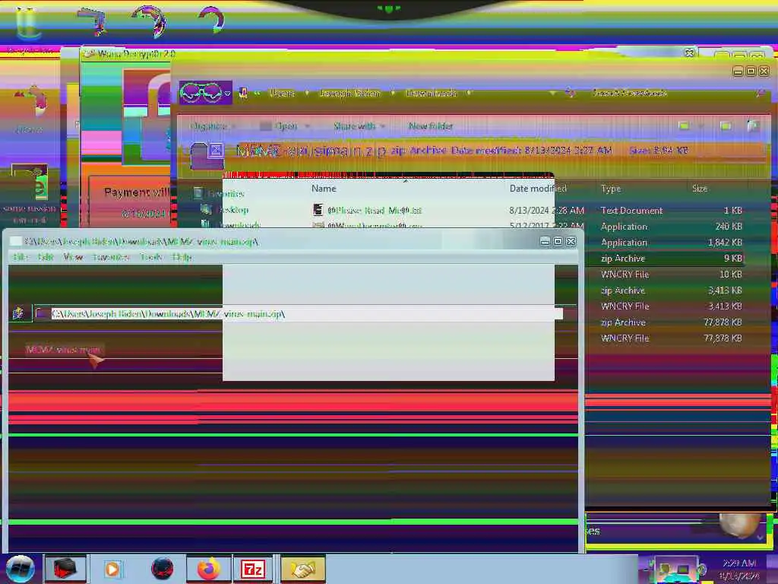The image size is (778, 584).
Task: Sort files by Name column header
Action: click(x=324, y=189)
